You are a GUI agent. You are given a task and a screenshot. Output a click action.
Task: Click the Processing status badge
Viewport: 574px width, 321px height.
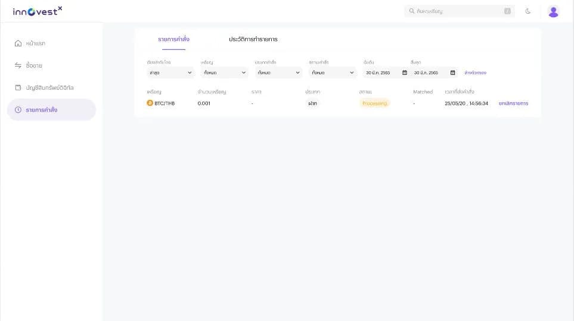pyautogui.click(x=374, y=103)
